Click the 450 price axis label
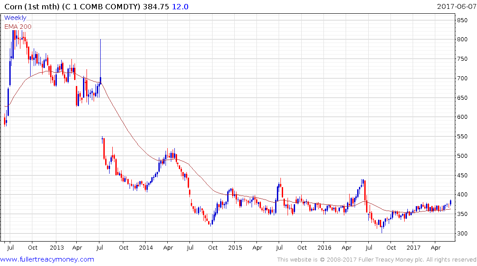 [x=462, y=175]
